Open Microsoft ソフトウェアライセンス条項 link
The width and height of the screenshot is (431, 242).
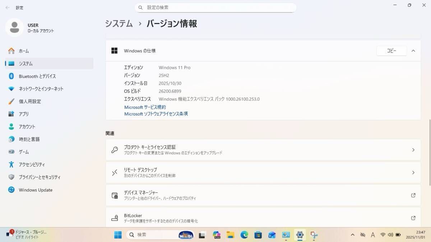pyautogui.click(x=156, y=114)
